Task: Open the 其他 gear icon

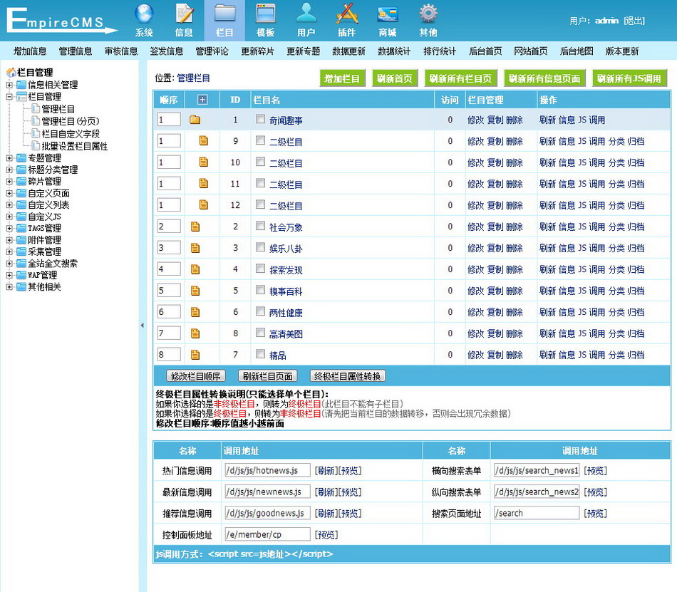Action: (428, 14)
